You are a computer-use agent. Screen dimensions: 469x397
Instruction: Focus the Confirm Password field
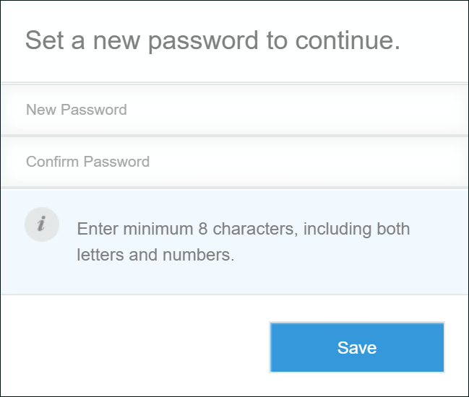point(234,162)
